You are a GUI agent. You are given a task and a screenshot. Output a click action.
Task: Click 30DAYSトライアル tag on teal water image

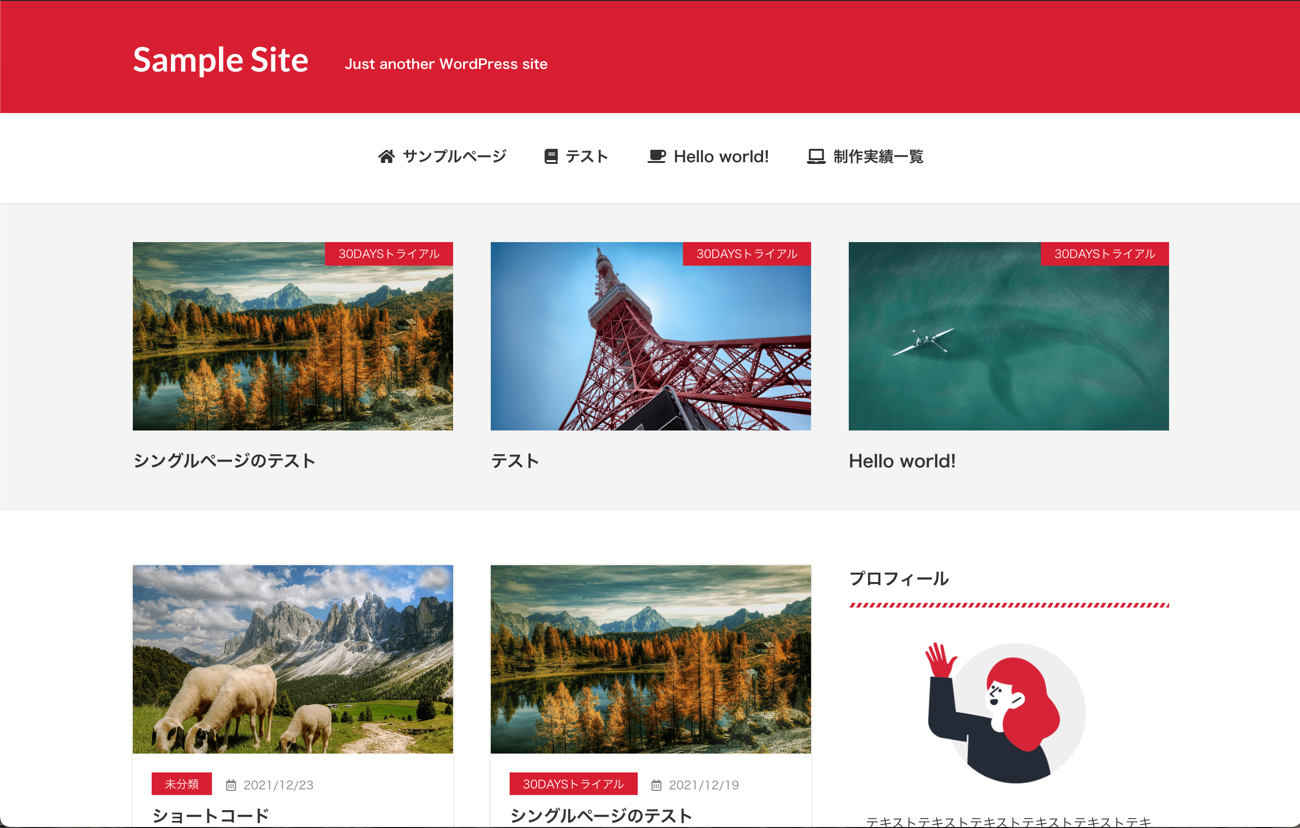(x=1104, y=254)
